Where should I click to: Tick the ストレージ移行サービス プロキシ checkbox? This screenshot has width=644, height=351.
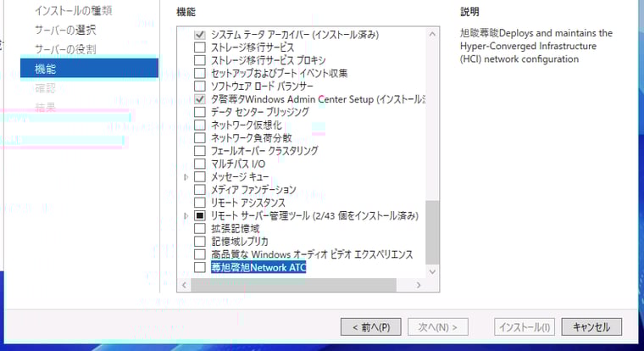tap(200, 60)
